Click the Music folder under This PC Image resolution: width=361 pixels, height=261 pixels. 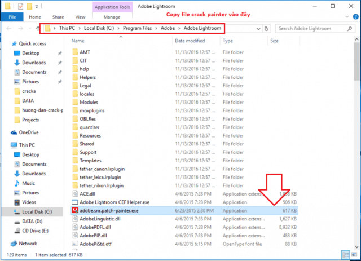(x=29, y=183)
